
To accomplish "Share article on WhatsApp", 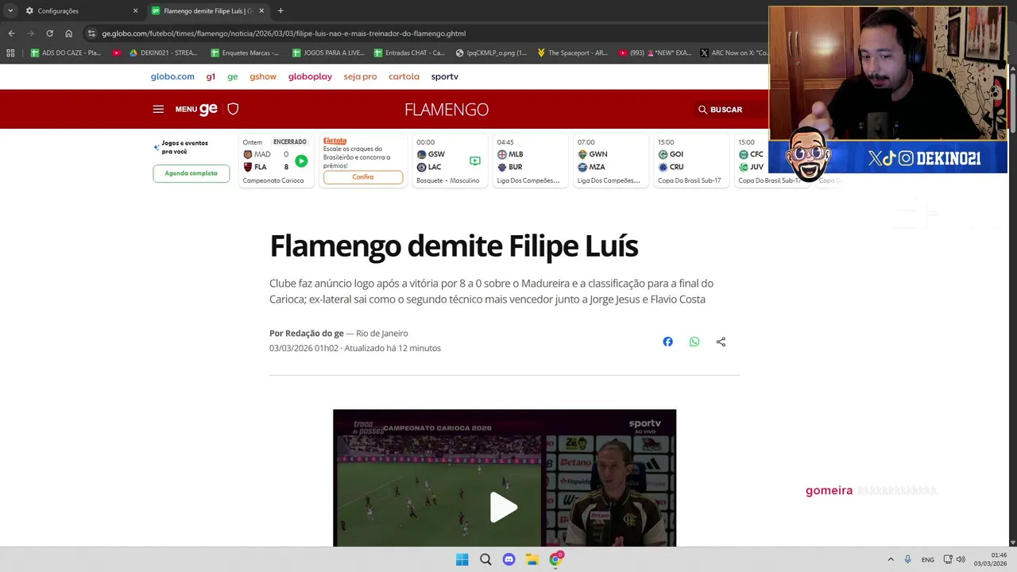I will point(694,342).
